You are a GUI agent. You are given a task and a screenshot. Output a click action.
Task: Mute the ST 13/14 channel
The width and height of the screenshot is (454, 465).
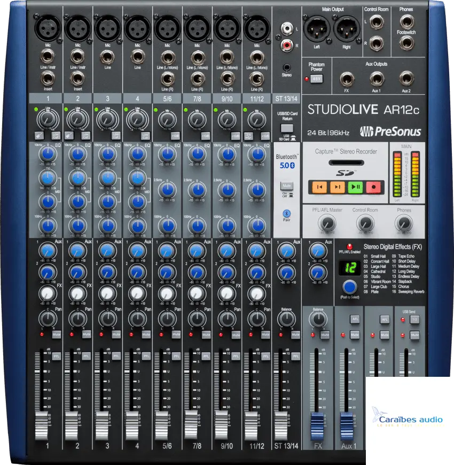tap(295, 335)
